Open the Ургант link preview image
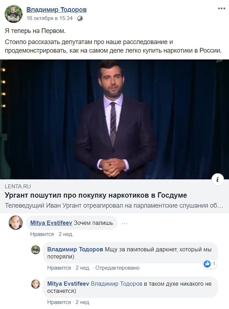This screenshot has height=309, width=229. tap(114, 119)
